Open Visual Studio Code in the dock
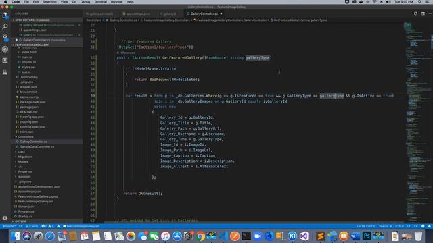 pyautogui.click(x=223, y=236)
